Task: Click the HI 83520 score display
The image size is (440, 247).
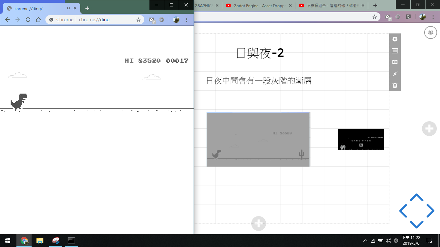Action: [x=142, y=61]
